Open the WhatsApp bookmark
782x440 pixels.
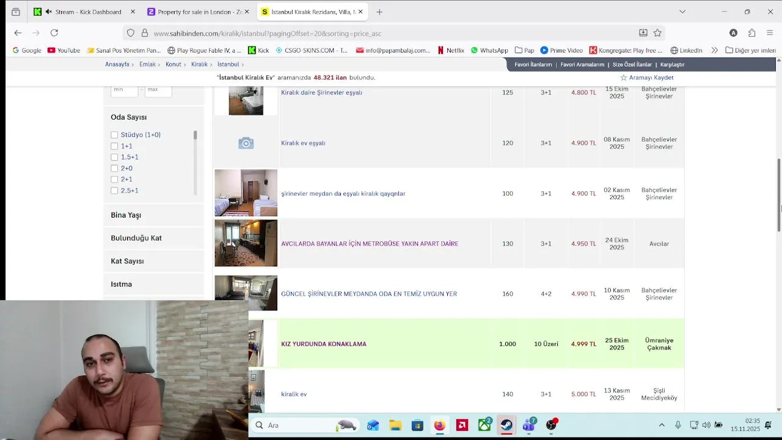489,50
